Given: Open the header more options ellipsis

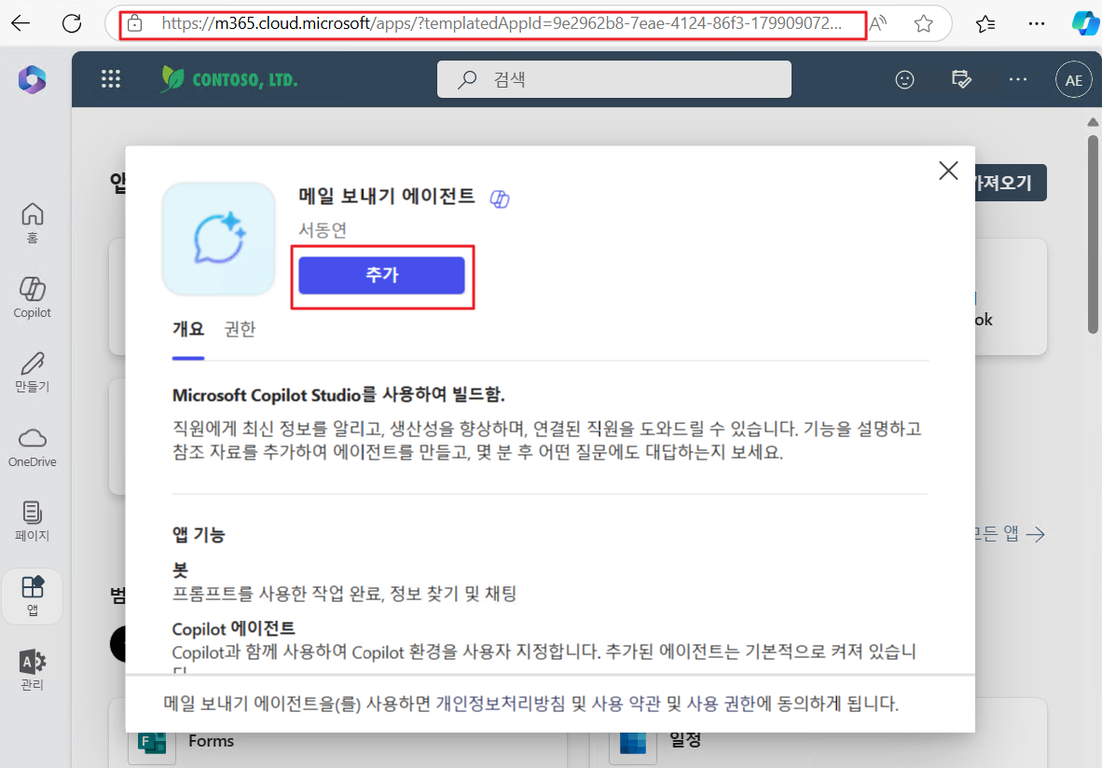Looking at the screenshot, I should [1018, 79].
